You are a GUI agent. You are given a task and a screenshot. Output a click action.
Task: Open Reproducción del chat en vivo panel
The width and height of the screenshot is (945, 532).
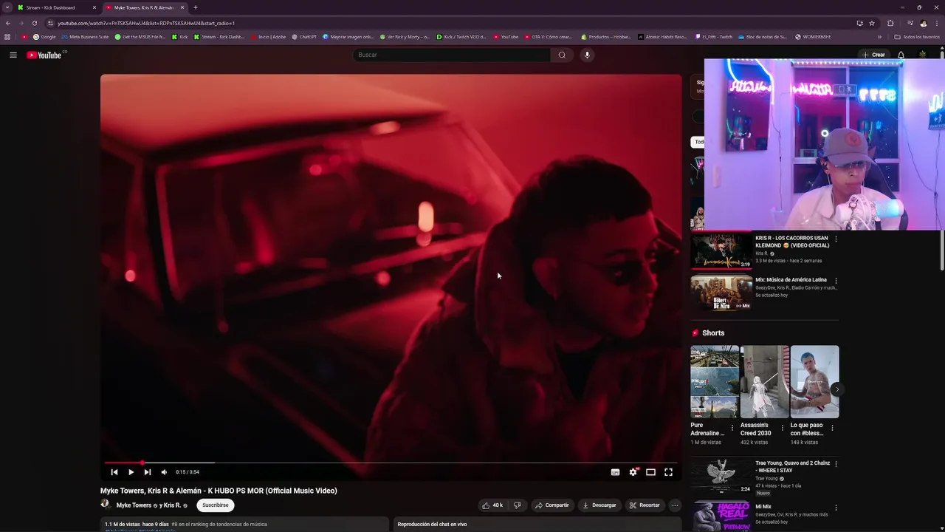pyautogui.click(x=537, y=524)
